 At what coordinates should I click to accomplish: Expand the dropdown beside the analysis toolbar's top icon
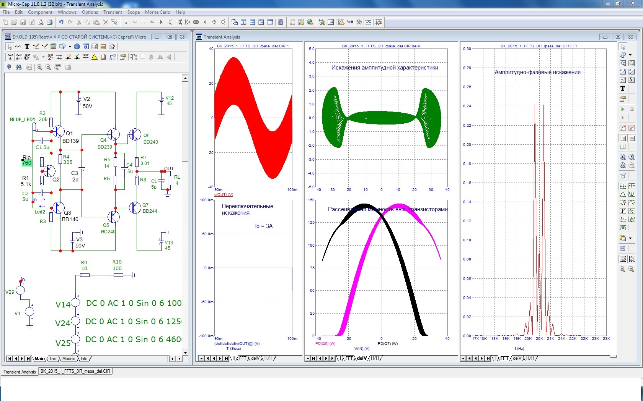[630, 55]
